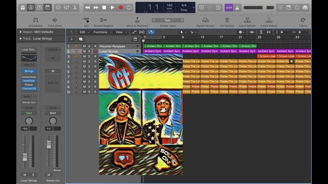
Task: Open the Channel EQ plug-in slot
Action: point(29,88)
